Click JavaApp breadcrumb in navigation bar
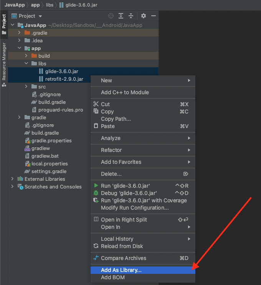 tap(15, 5)
